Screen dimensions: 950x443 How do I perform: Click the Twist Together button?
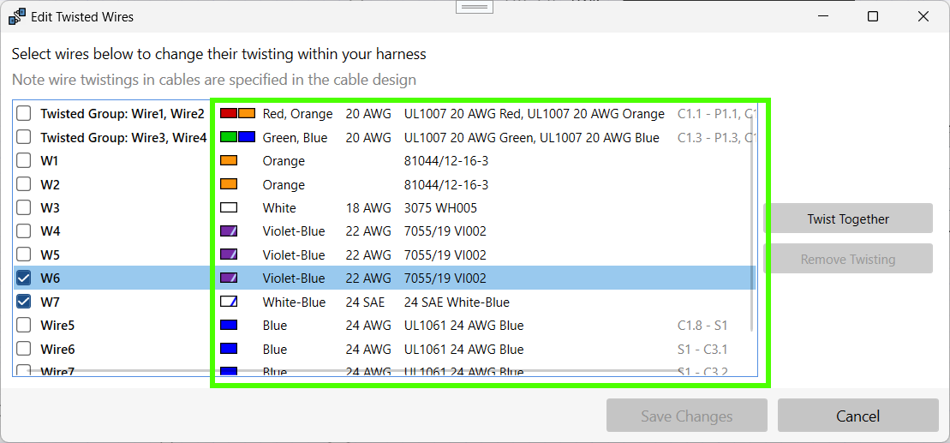(x=847, y=219)
